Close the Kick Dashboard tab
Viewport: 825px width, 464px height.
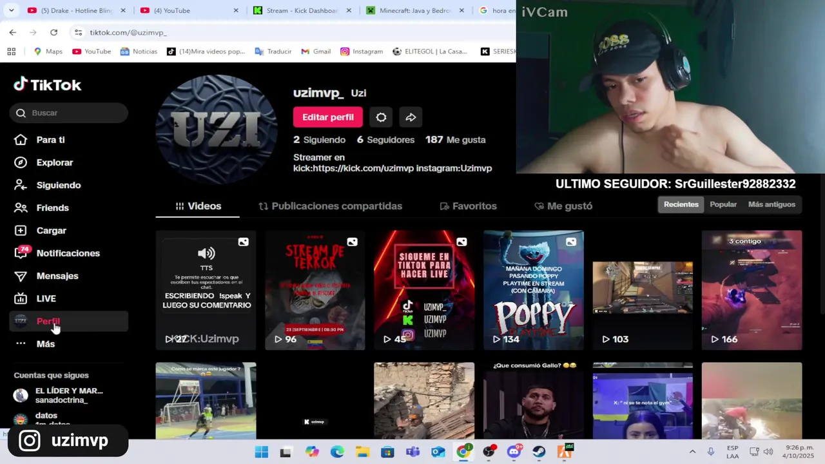(349, 10)
